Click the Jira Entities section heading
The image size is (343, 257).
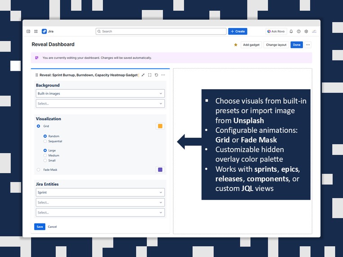pos(47,184)
